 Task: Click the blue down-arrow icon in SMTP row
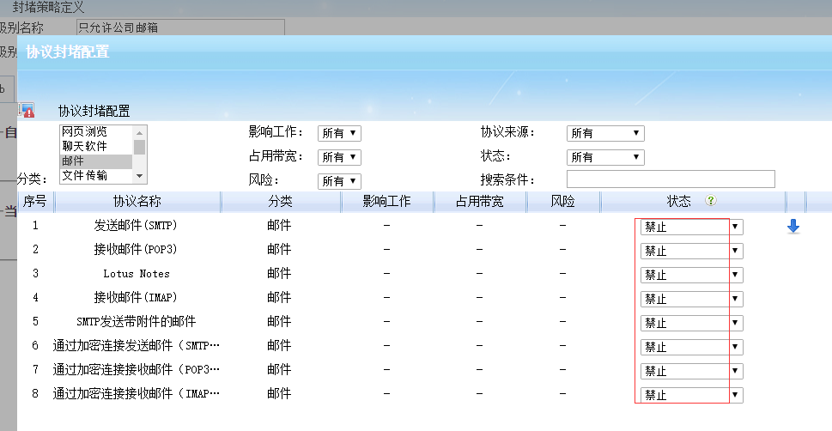pos(793,227)
